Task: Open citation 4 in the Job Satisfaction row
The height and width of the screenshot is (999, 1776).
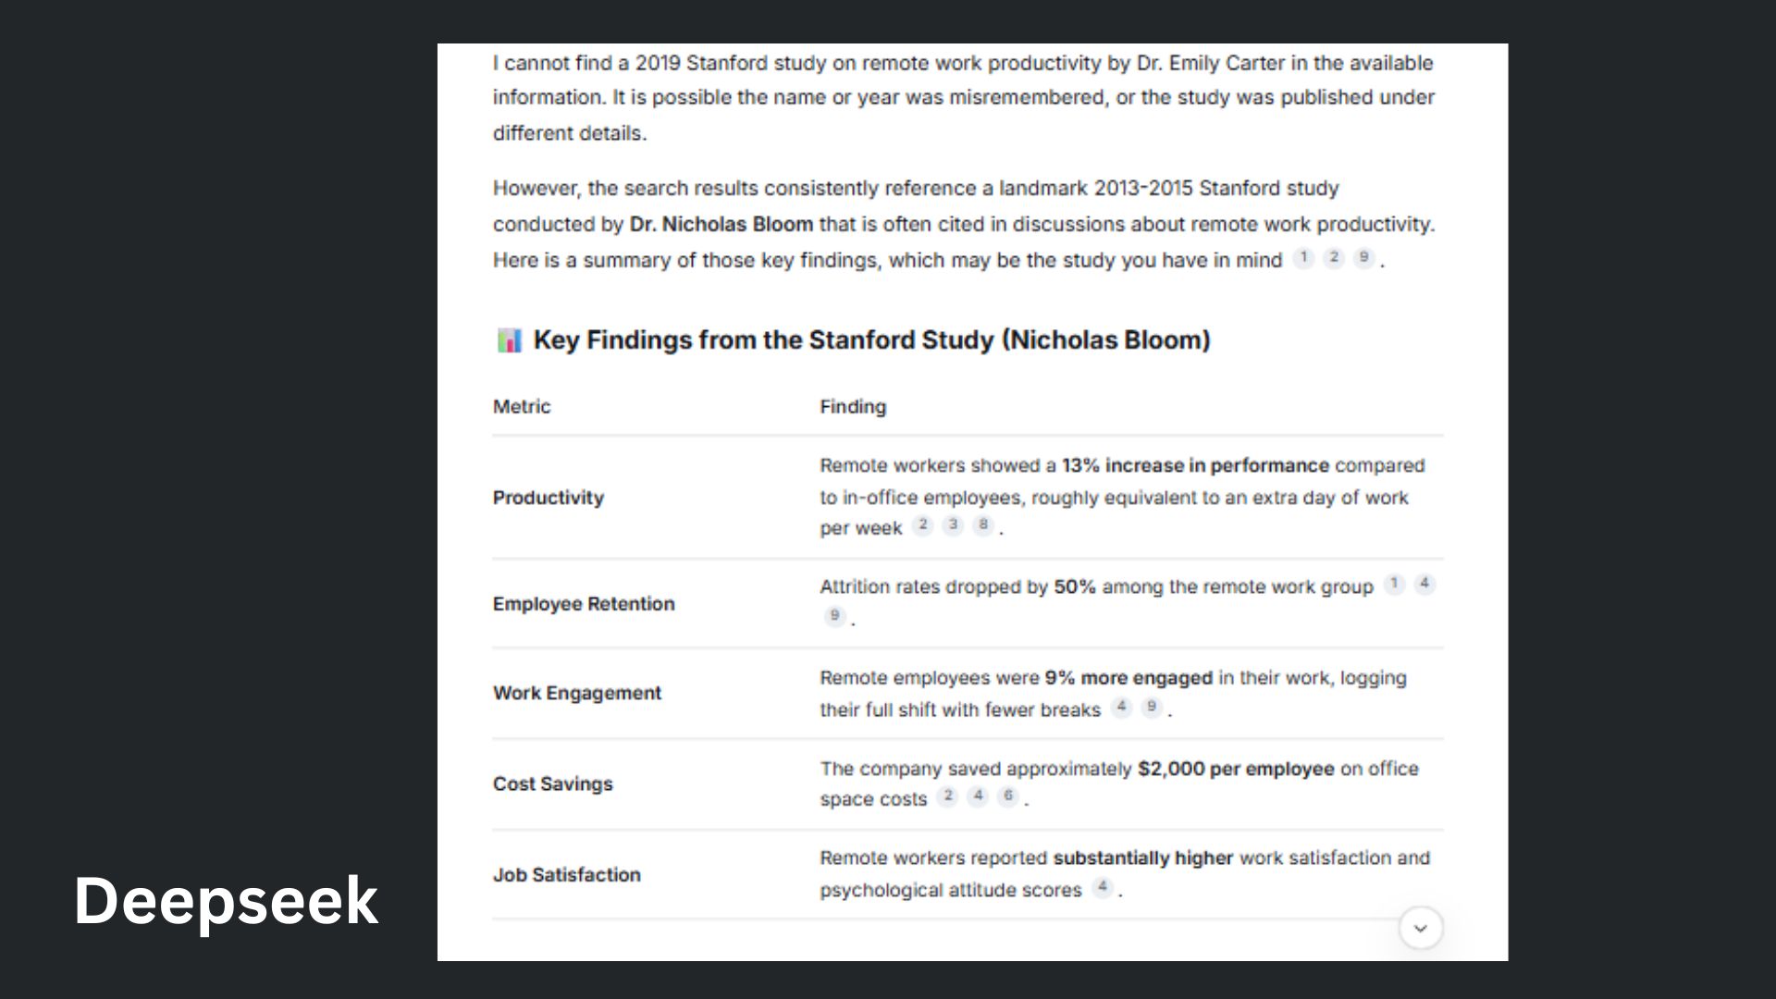Action: [1102, 887]
